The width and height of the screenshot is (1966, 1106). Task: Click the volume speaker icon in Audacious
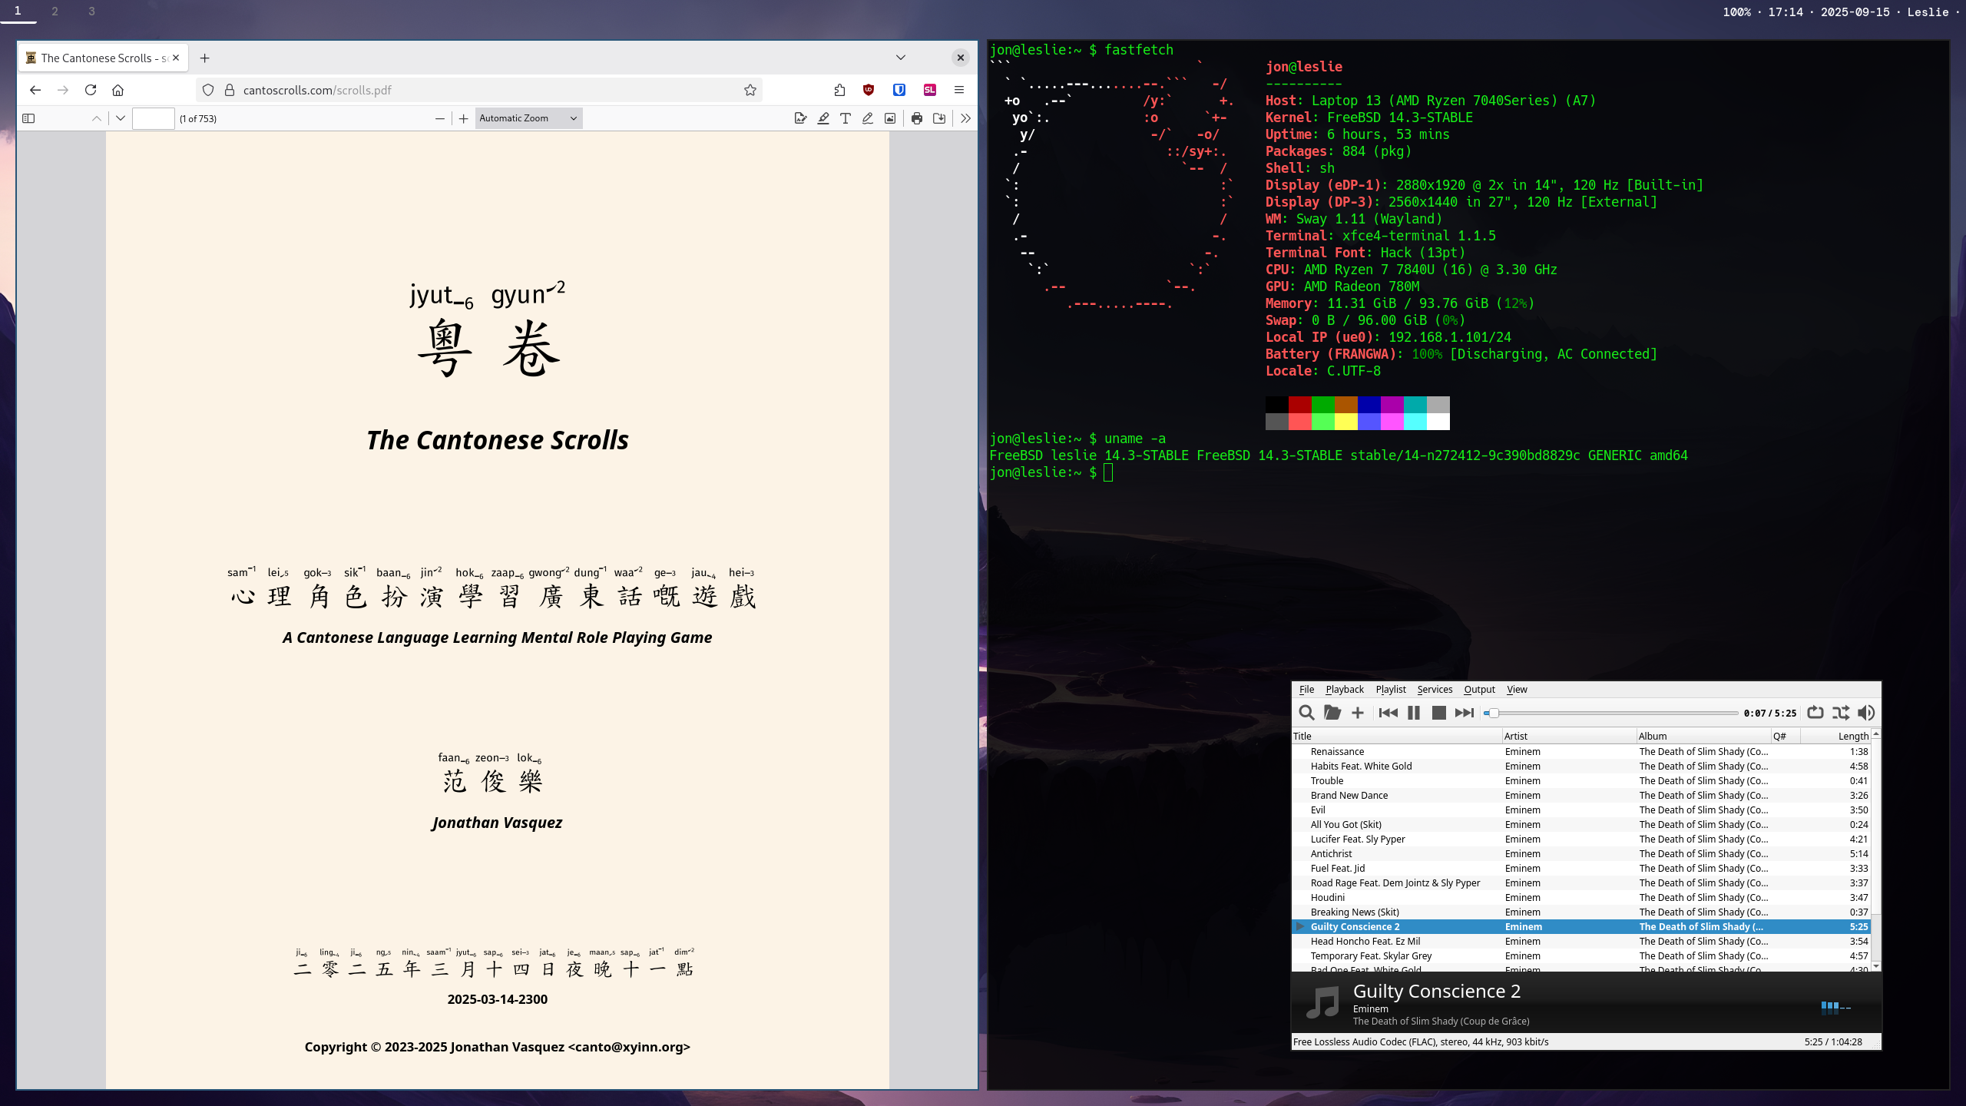pos(1865,713)
